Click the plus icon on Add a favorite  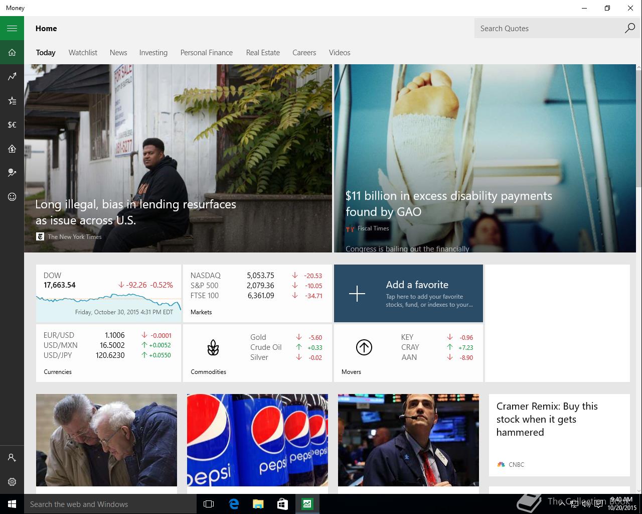[357, 293]
